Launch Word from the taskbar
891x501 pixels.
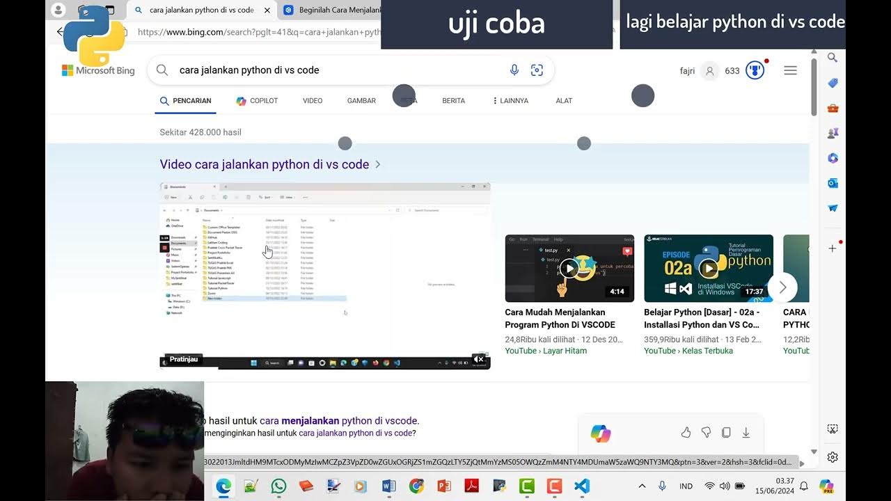pyautogui.click(x=388, y=486)
